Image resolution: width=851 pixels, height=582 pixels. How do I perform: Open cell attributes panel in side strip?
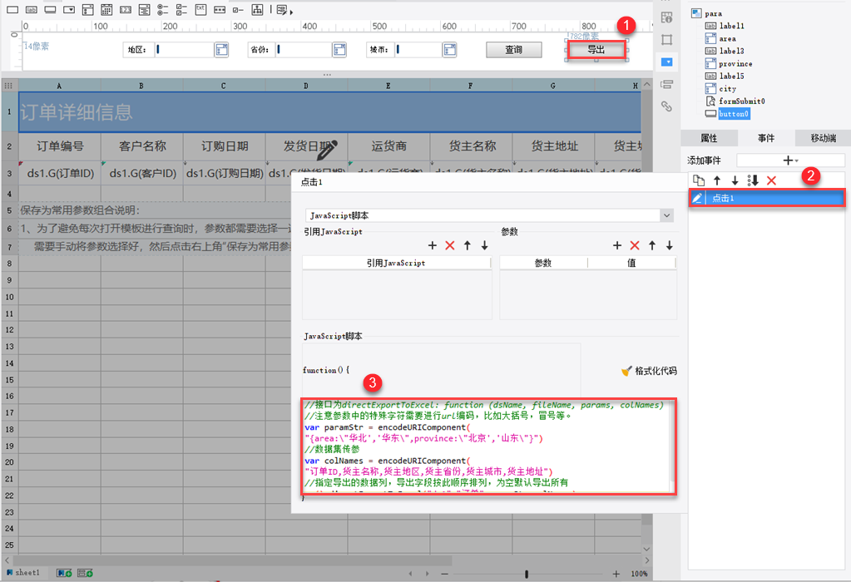click(667, 17)
